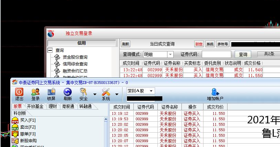Click the 新股申购 icon
This screenshot has width=280, height=147.
click(15, 141)
